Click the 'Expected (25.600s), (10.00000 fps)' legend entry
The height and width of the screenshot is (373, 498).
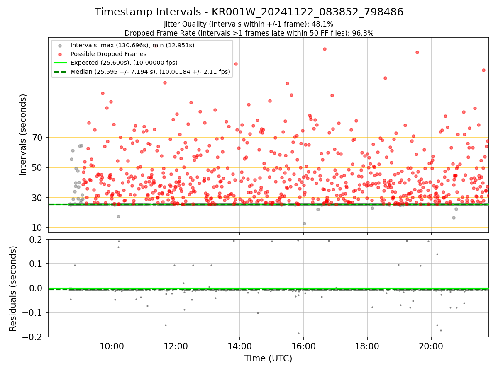pos(124,63)
